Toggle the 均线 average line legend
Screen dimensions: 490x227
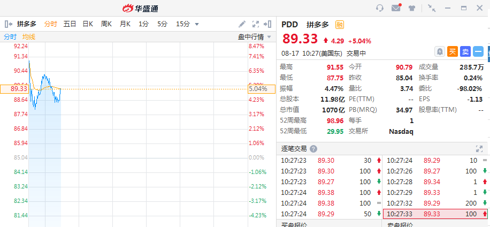(x=28, y=37)
